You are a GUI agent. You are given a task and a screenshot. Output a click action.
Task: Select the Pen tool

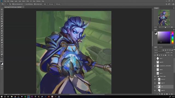coord(2,45)
